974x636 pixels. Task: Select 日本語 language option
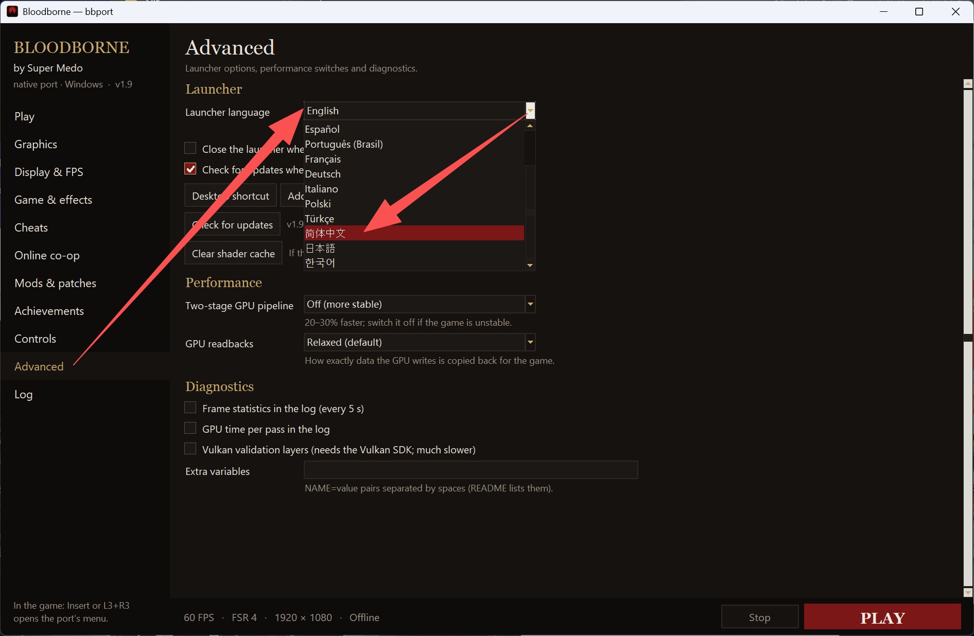(414, 248)
